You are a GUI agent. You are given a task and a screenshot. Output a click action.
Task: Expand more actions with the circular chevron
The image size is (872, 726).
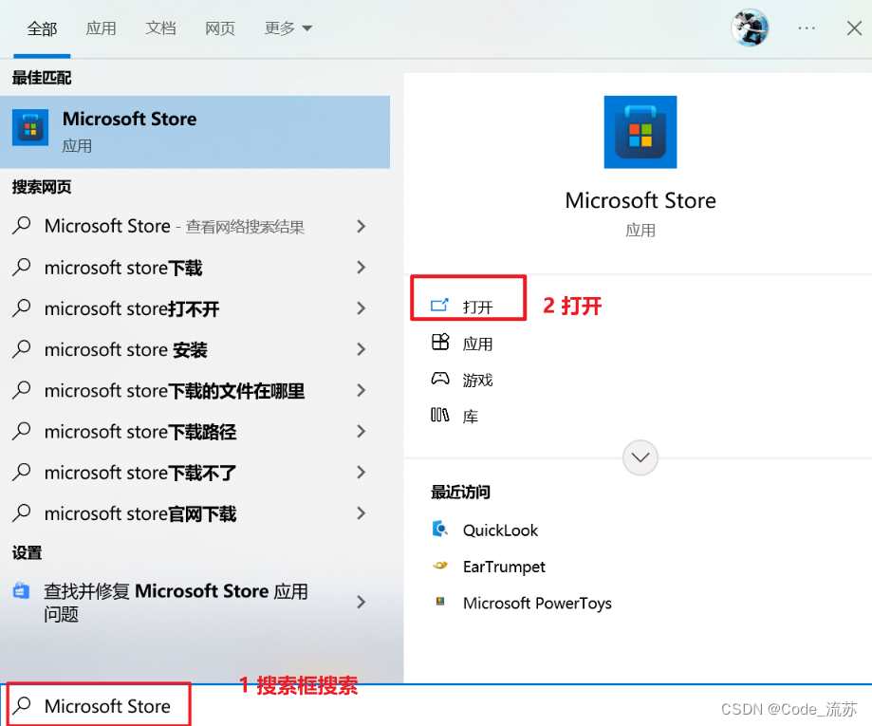click(x=640, y=457)
